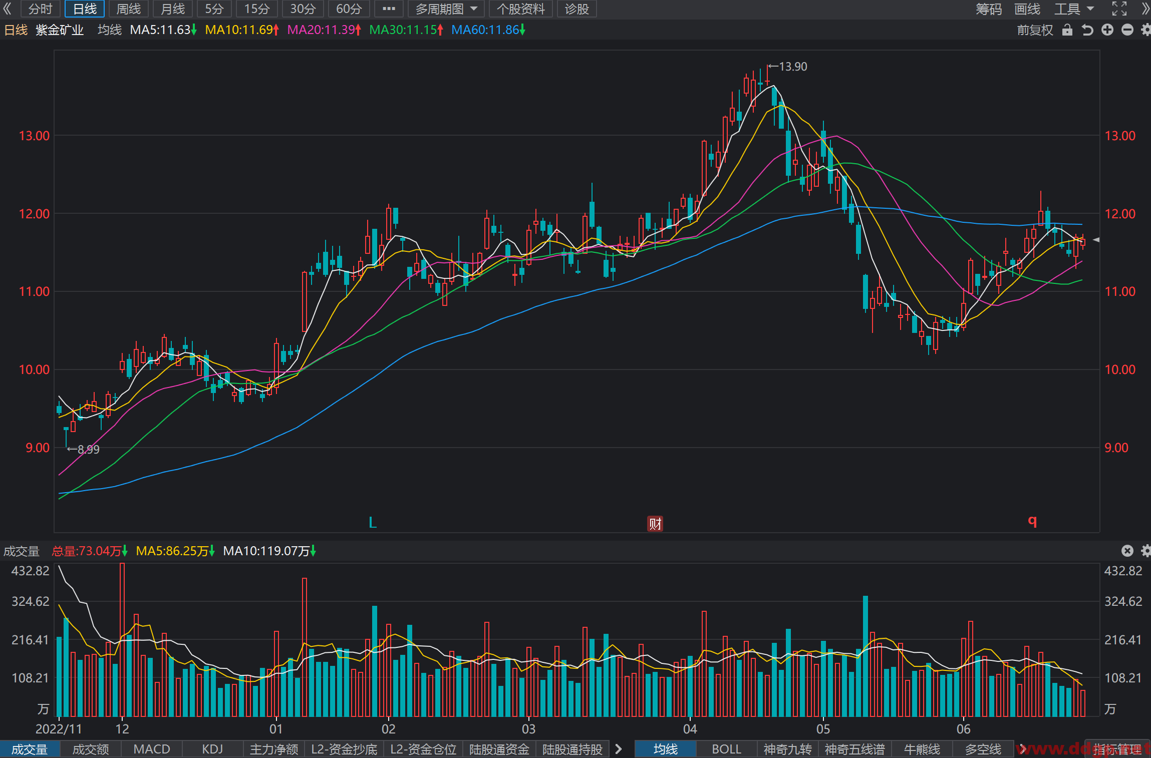Screen dimensions: 1151x758
Task: Open 筹码 chip distribution
Action: [989, 9]
